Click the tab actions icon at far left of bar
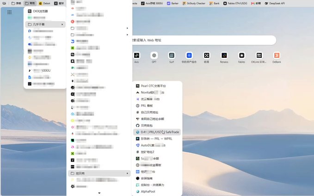Image resolution: width=314 pixels, height=196 pixels. [x=4, y=3]
